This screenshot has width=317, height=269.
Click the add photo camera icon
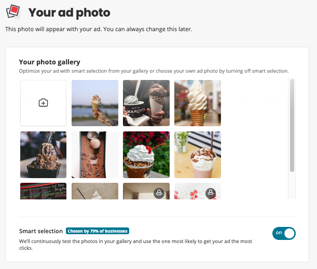(44, 103)
